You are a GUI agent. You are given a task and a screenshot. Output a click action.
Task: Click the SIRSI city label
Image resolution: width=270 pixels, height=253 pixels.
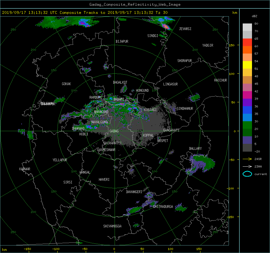coord(68,182)
